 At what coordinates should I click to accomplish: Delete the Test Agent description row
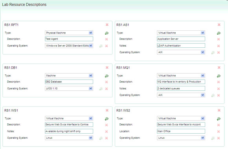(x=107, y=39)
